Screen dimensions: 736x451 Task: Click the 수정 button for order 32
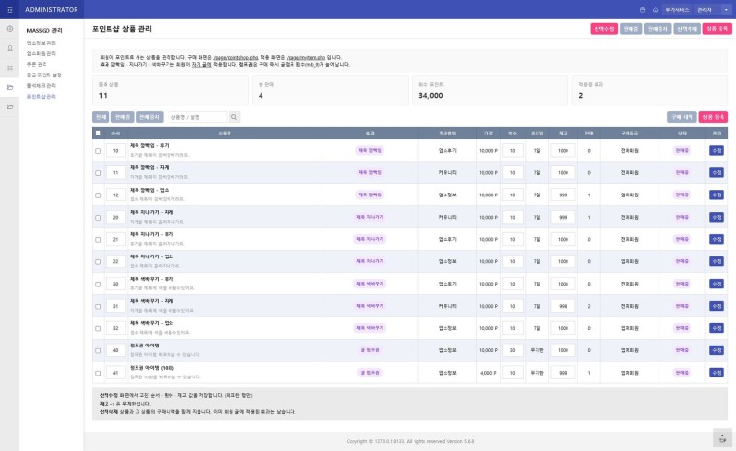pyautogui.click(x=717, y=328)
